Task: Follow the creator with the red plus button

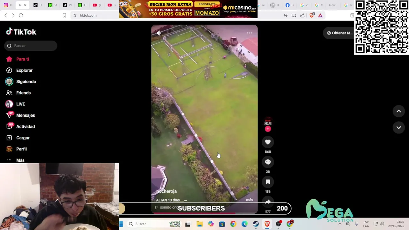Action: click(x=268, y=129)
